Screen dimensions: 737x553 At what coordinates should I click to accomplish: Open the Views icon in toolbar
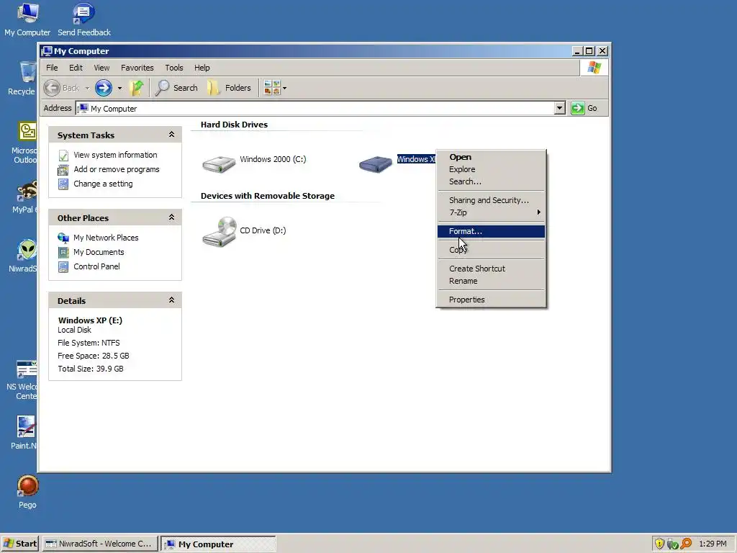[x=271, y=88]
